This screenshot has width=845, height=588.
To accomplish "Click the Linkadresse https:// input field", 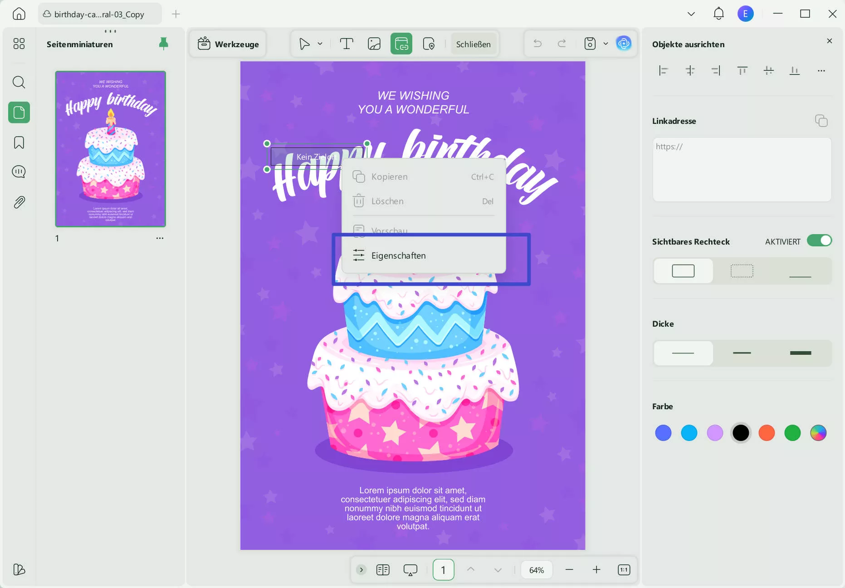I will (742, 169).
